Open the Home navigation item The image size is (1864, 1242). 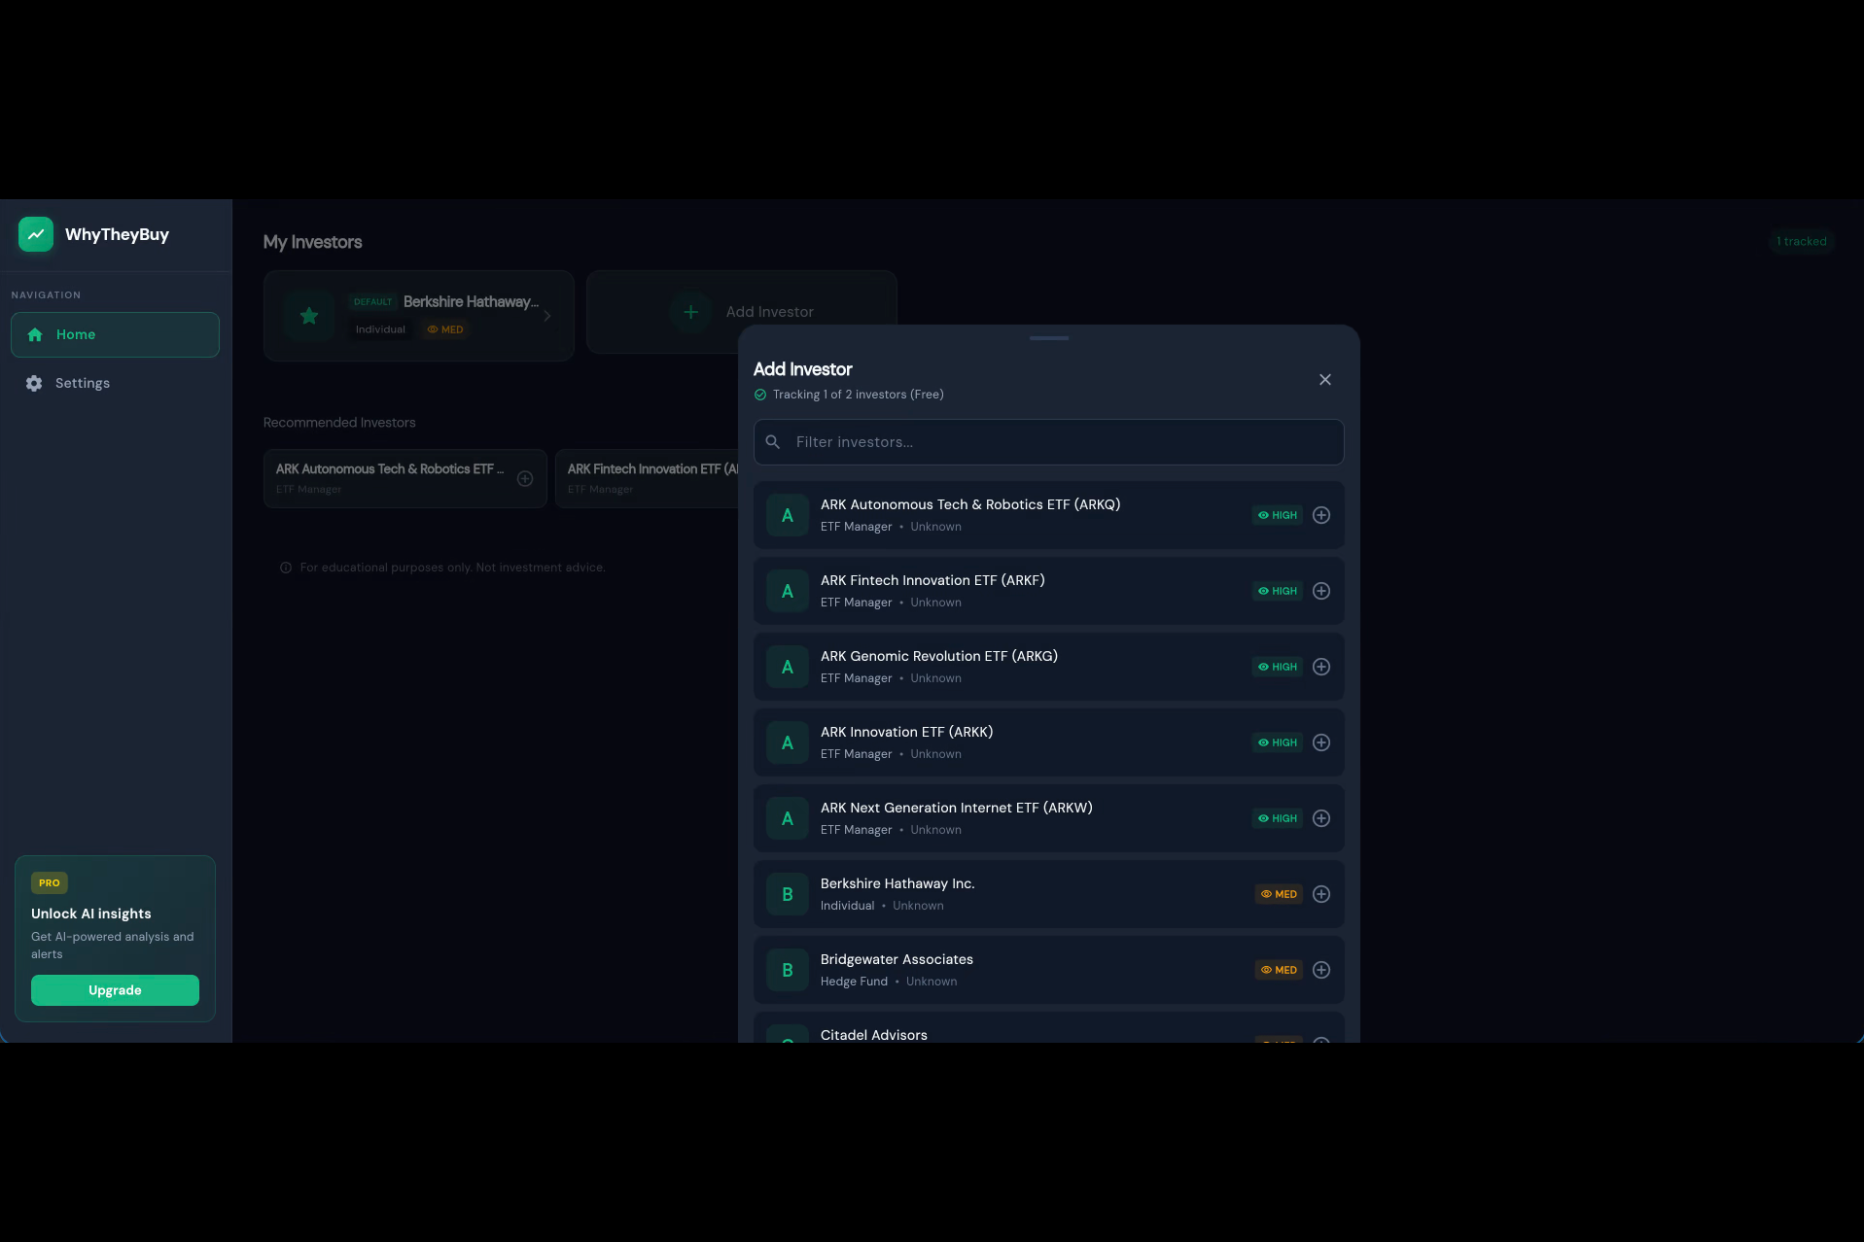(x=115, y=334)
